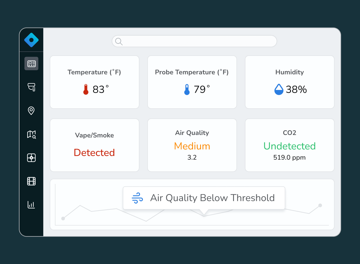
Task: Open the dome camera devices icon
Action: (x=31, y=87)
